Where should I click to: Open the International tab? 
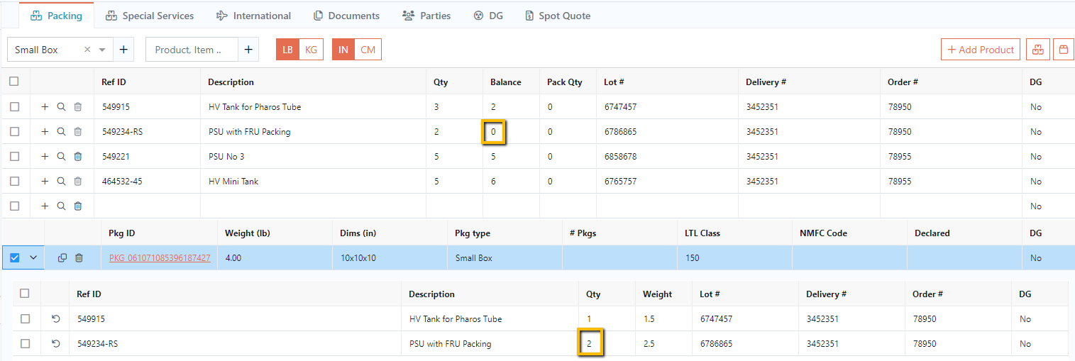[x=253, y=16]
